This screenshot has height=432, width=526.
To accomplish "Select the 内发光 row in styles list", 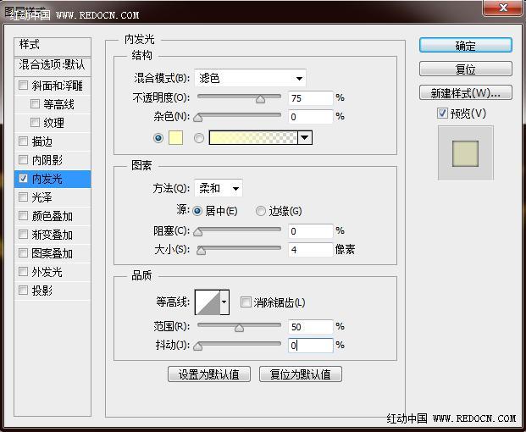I will (53, 179).
